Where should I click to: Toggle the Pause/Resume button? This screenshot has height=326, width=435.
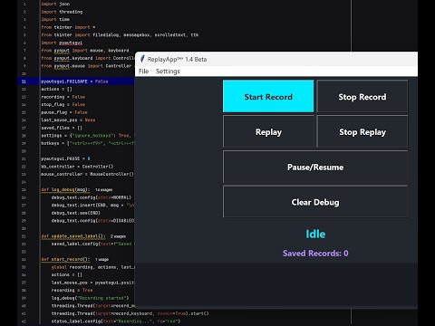click(x=315, y=167)
